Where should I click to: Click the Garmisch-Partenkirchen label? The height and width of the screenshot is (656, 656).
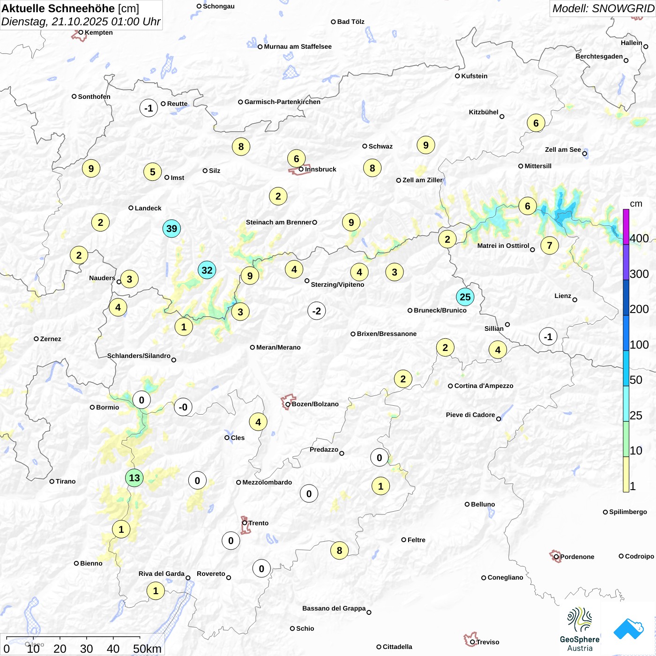[283, 102]
